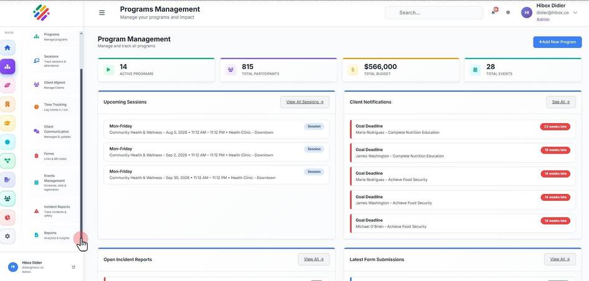589x281 pixels.
Task: Open the Sep 2, 2026 Mon-Friday session
Action: (217, 152)
